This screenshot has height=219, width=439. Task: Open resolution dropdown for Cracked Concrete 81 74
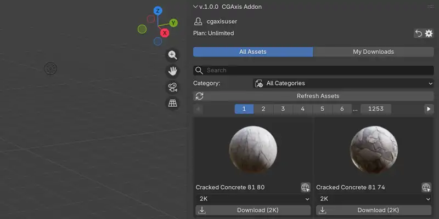pyautogui.click(x=374, y=199)
